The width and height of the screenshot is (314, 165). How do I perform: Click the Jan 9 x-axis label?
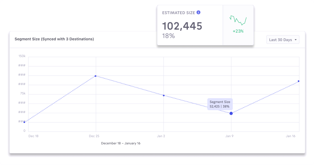230,136
